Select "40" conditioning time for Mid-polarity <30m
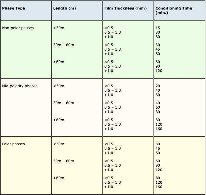 click(x=158, y=91)
